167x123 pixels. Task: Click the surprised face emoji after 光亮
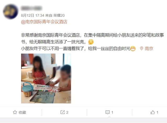pyautogui.click(x=91, y=42)
